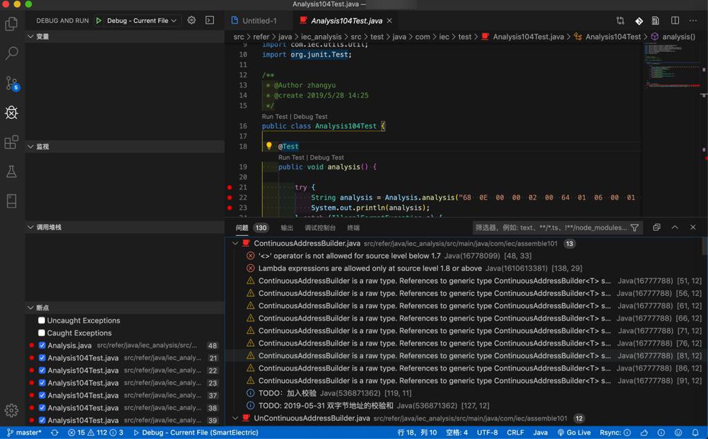Click the open preview to side icon

pyautogui.click(x=655, y=21)
